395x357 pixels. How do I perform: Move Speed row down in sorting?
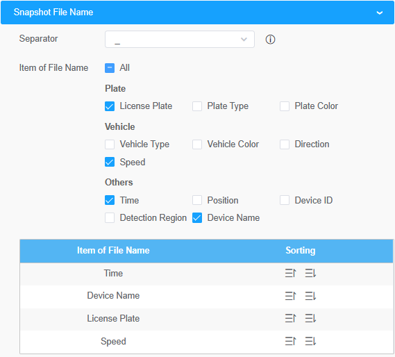tap(310, 341)
